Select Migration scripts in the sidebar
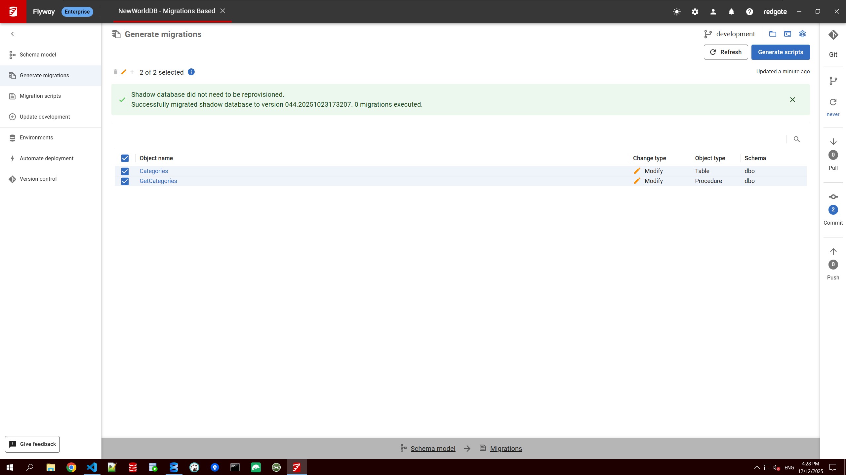The height and width of the screenshot is (475, 846). pyautogui.click(x=40, y=96)
